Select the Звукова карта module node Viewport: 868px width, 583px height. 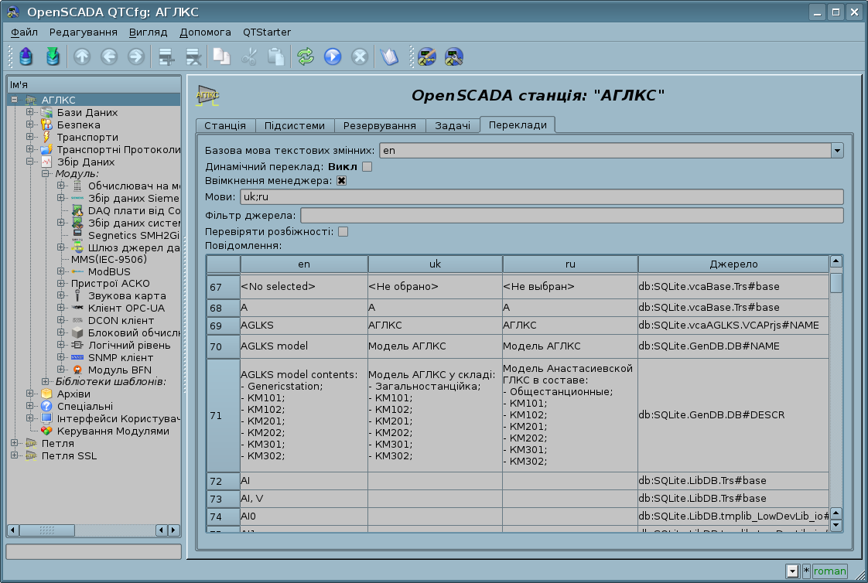click(x=127, y=296)
